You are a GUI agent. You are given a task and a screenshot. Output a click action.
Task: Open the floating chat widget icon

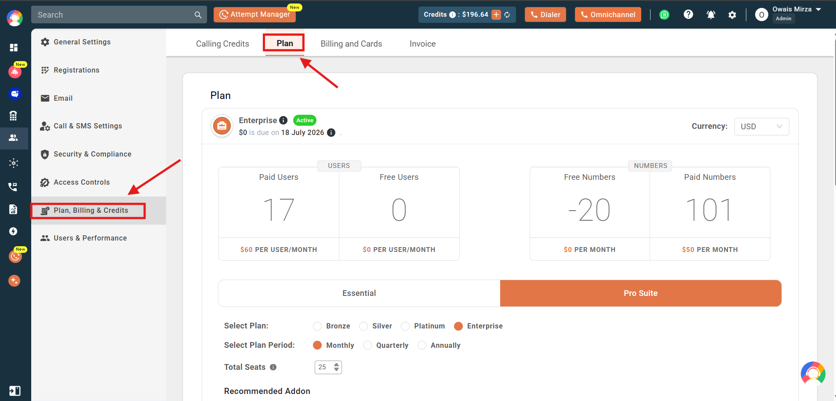813,374
